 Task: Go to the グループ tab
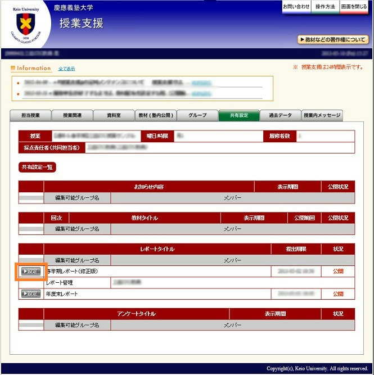pyautogui.click(x=197, y=116)
